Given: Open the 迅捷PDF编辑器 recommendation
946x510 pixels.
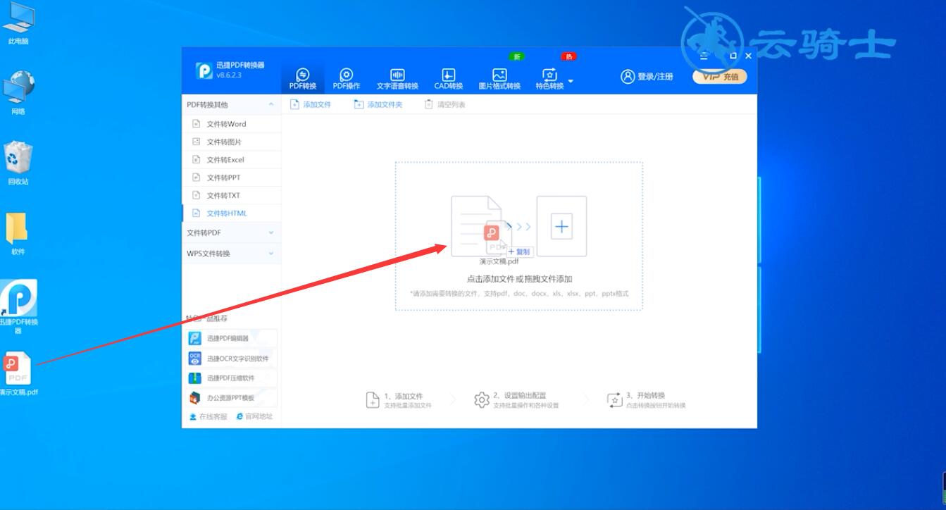Looking at the screenshot, I should coord(232,338).
